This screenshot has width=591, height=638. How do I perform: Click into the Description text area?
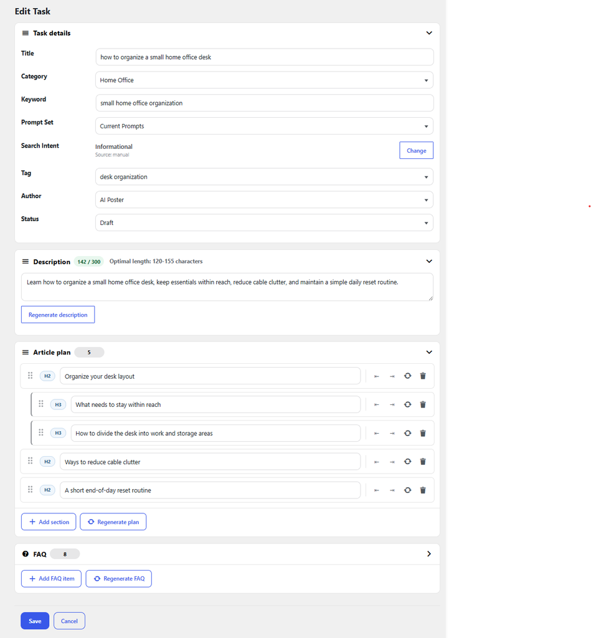click(x=227, y=287)
